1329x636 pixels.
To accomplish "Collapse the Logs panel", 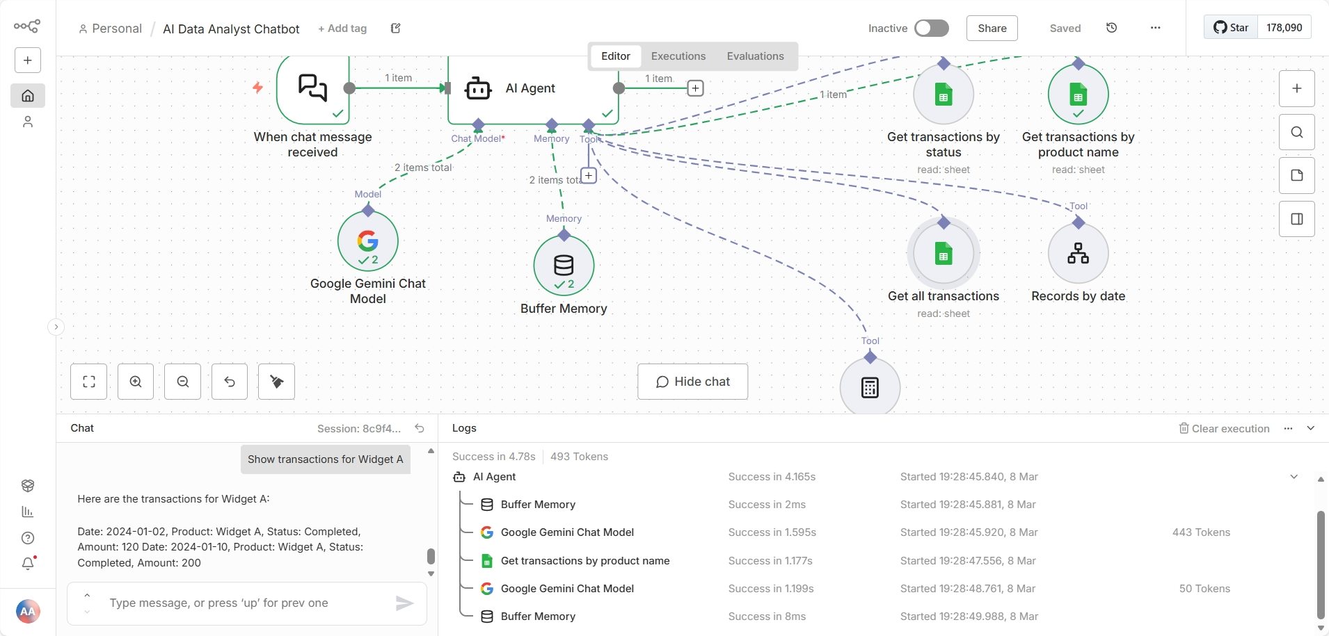I will click(1311, 428).
